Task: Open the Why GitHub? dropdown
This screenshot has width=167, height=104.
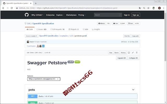Action: tap(38, 15)
